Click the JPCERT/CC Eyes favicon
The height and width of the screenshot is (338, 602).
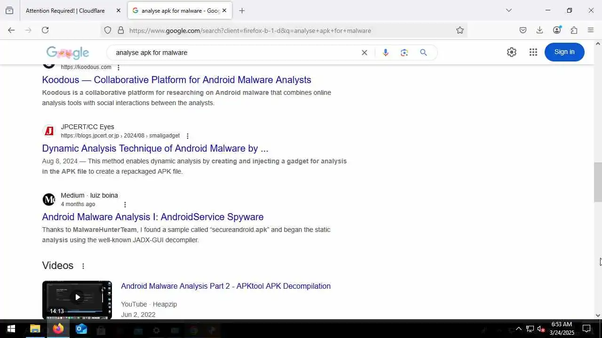click(49, 131)
